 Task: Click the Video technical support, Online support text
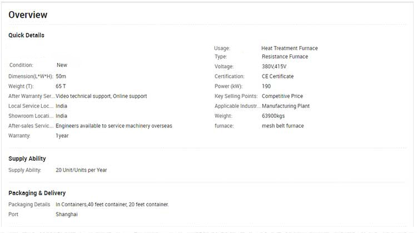[x=101, y=96]
